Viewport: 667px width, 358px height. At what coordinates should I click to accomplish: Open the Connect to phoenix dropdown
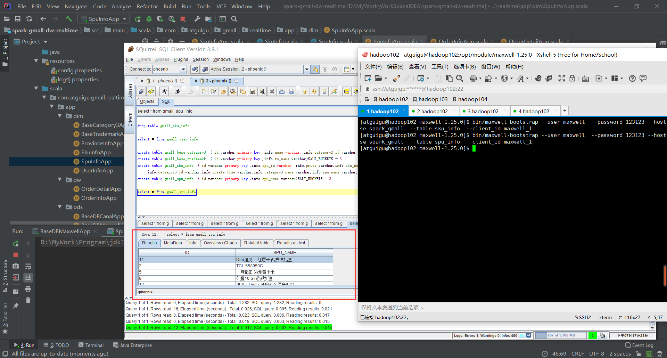(x=183, y=69)
